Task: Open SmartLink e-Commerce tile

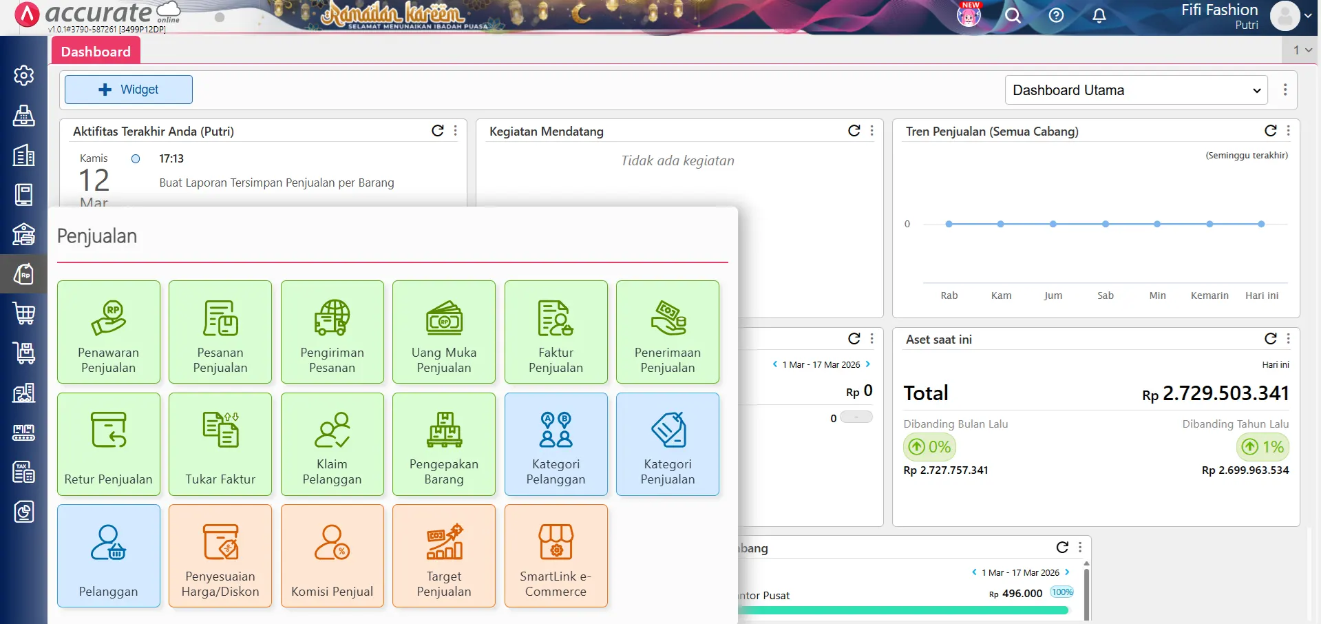Action: pos(556,555)
